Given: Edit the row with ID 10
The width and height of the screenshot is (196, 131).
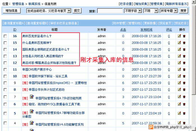Looking at the screenshot, I should (179, 76).
